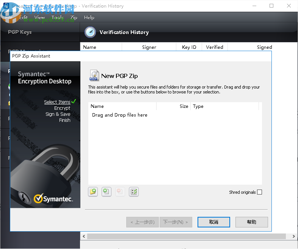298x249 pixels.
Task: Click the 下一步(N) next button
Action: coord(176,222)
